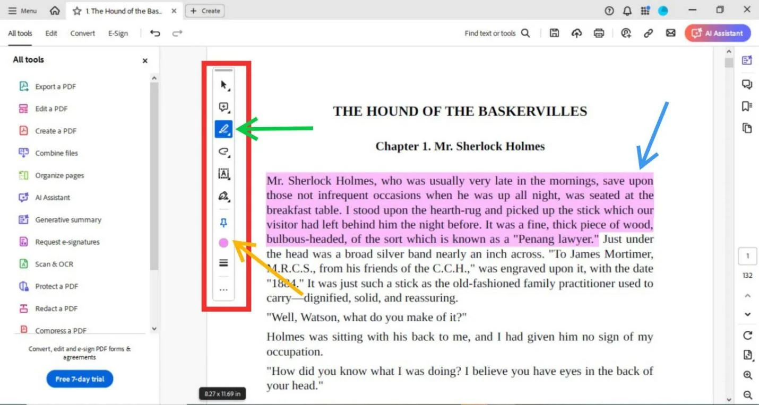Image resolution: width=759 pixels, height=405 pixels.
Task: Go to the Home view
Action: [55, 11]
